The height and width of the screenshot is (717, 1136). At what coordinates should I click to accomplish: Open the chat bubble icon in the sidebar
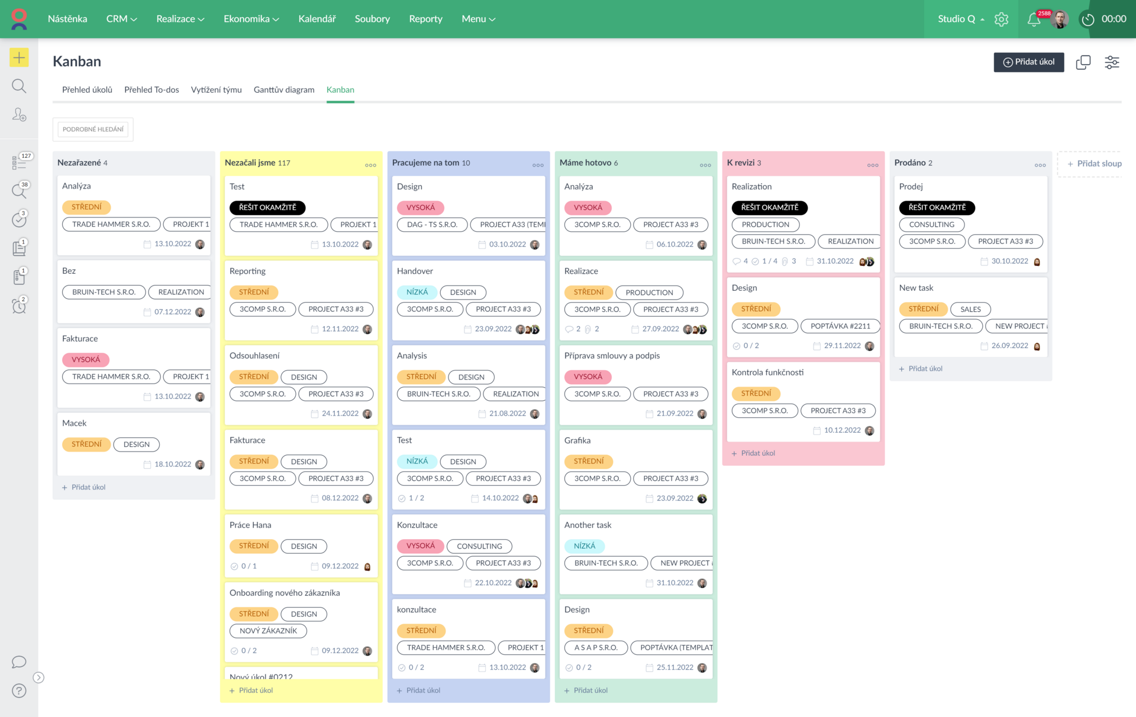[19, 662]
